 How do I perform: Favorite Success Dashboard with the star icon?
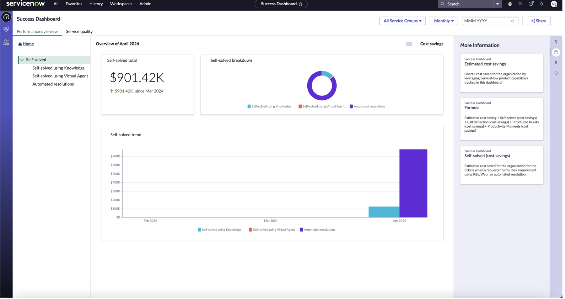301,4
